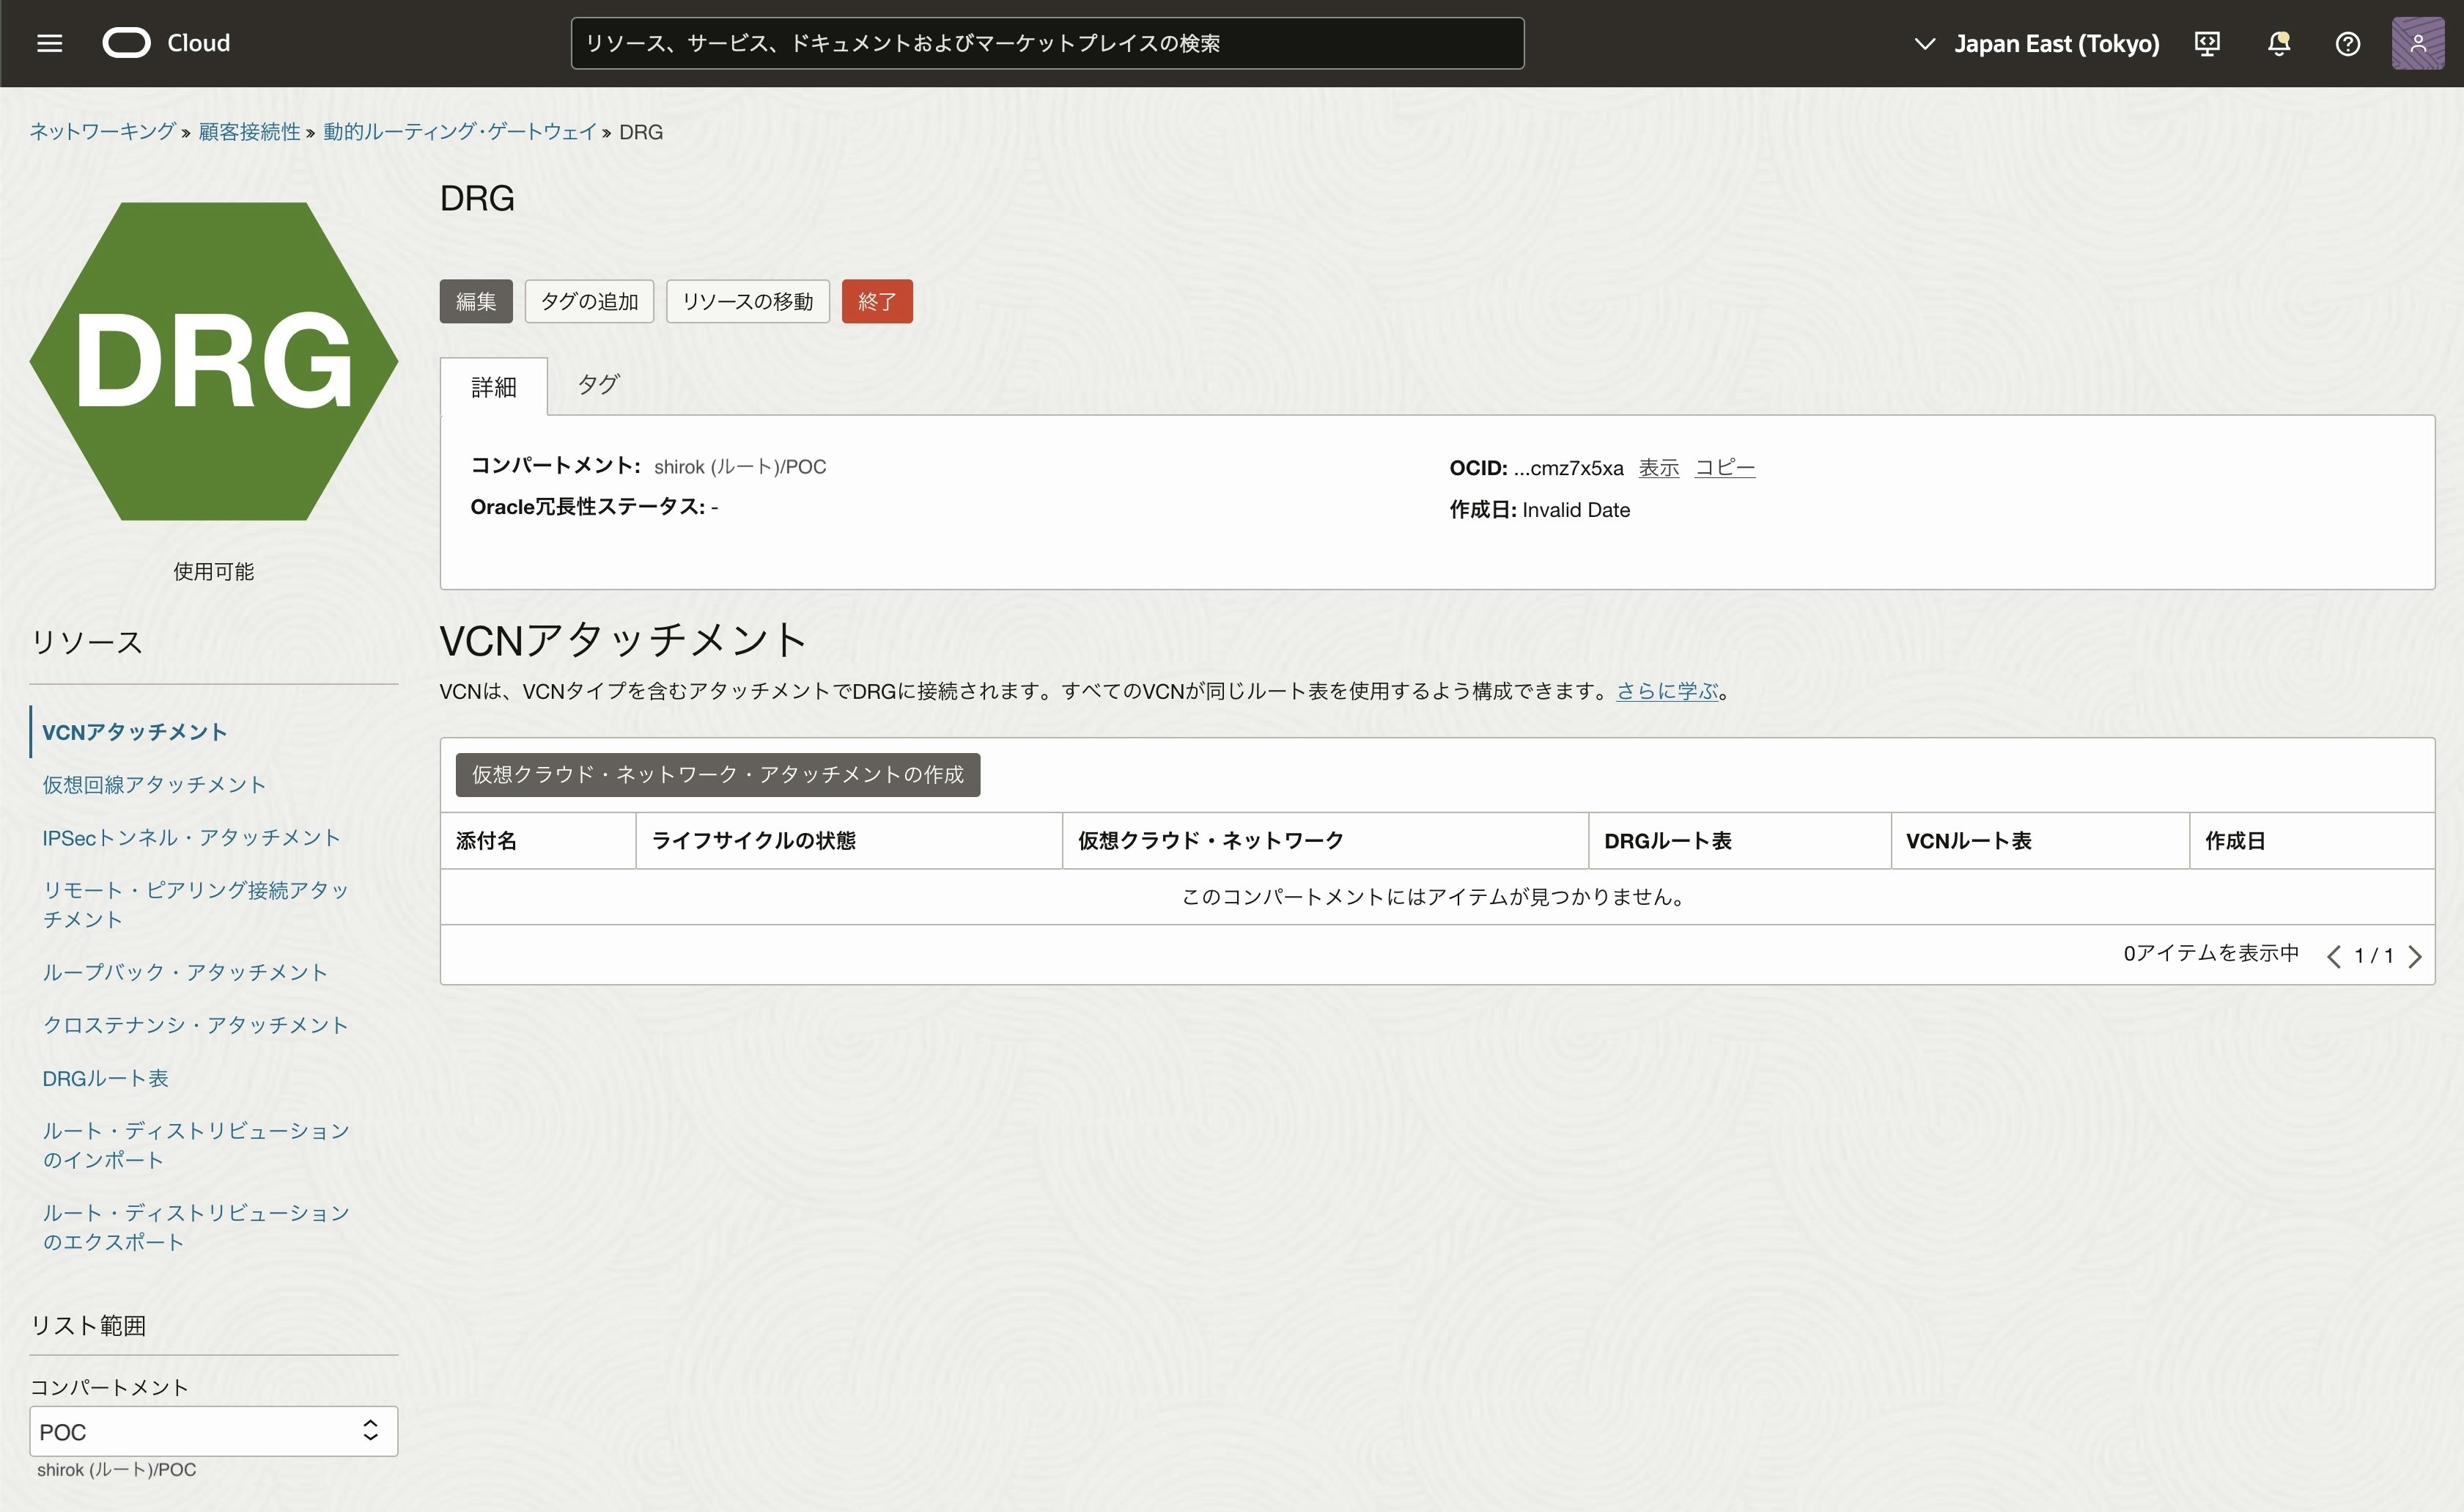Open the POC compartment dropdown
2464x1512 pixels.
213,1431
